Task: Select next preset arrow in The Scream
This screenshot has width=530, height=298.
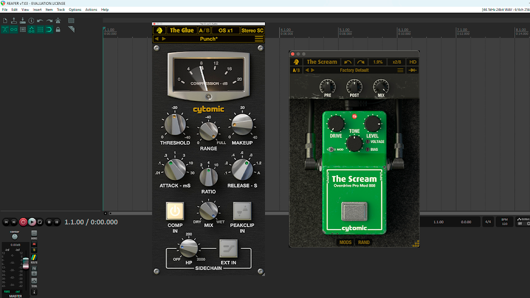Action: click(x=313, y=70)
